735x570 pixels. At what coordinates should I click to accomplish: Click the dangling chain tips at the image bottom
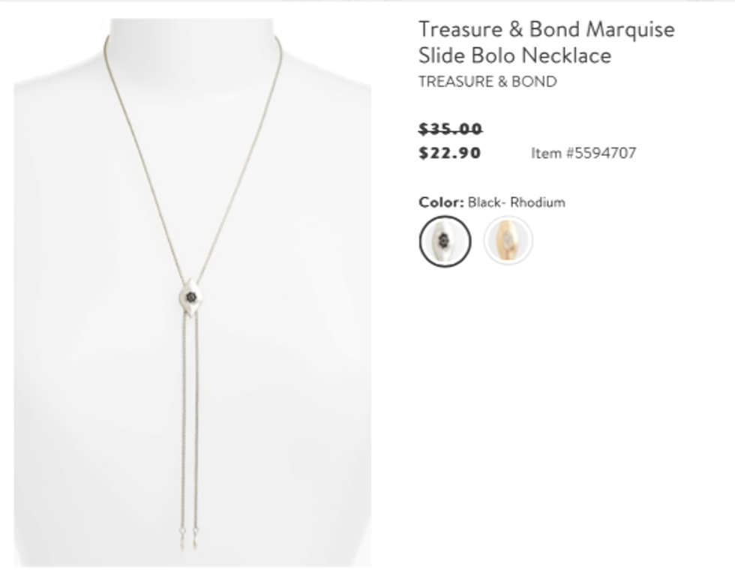click(188, 538)
